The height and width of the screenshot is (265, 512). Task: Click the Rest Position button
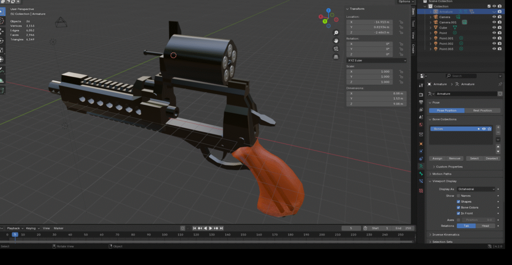click(482, 110)
